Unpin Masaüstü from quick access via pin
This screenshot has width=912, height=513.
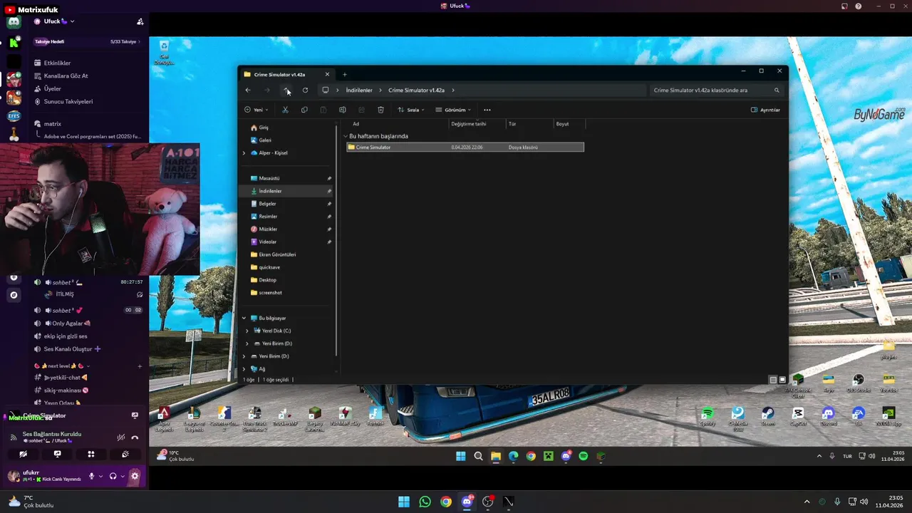tap(329, 178)
